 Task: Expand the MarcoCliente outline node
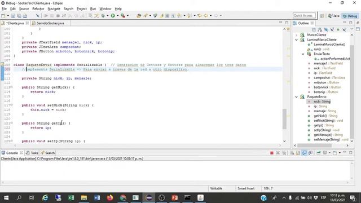click(297, 35)
